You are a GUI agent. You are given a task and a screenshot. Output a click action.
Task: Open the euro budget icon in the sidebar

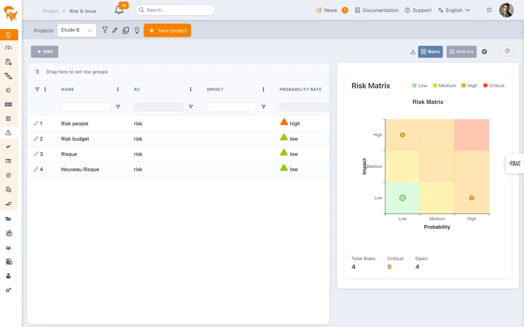(8, 90)
